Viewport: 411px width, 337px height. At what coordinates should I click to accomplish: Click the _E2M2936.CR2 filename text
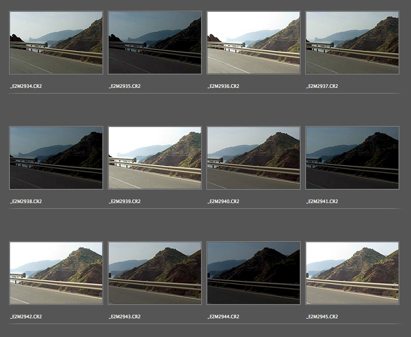(x=223, y=86)
